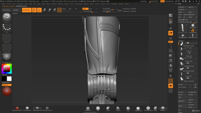Toggle Live Boolean button
The height and width of the screenshot is (113, 201).
[x=27, y=10]
